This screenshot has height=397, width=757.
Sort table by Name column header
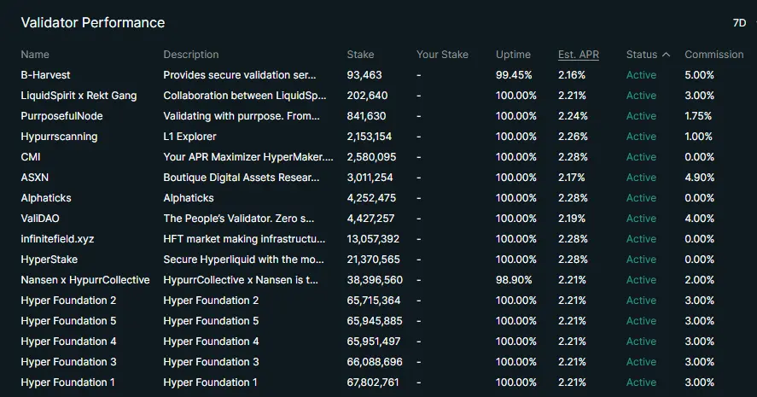coord(35,55)
